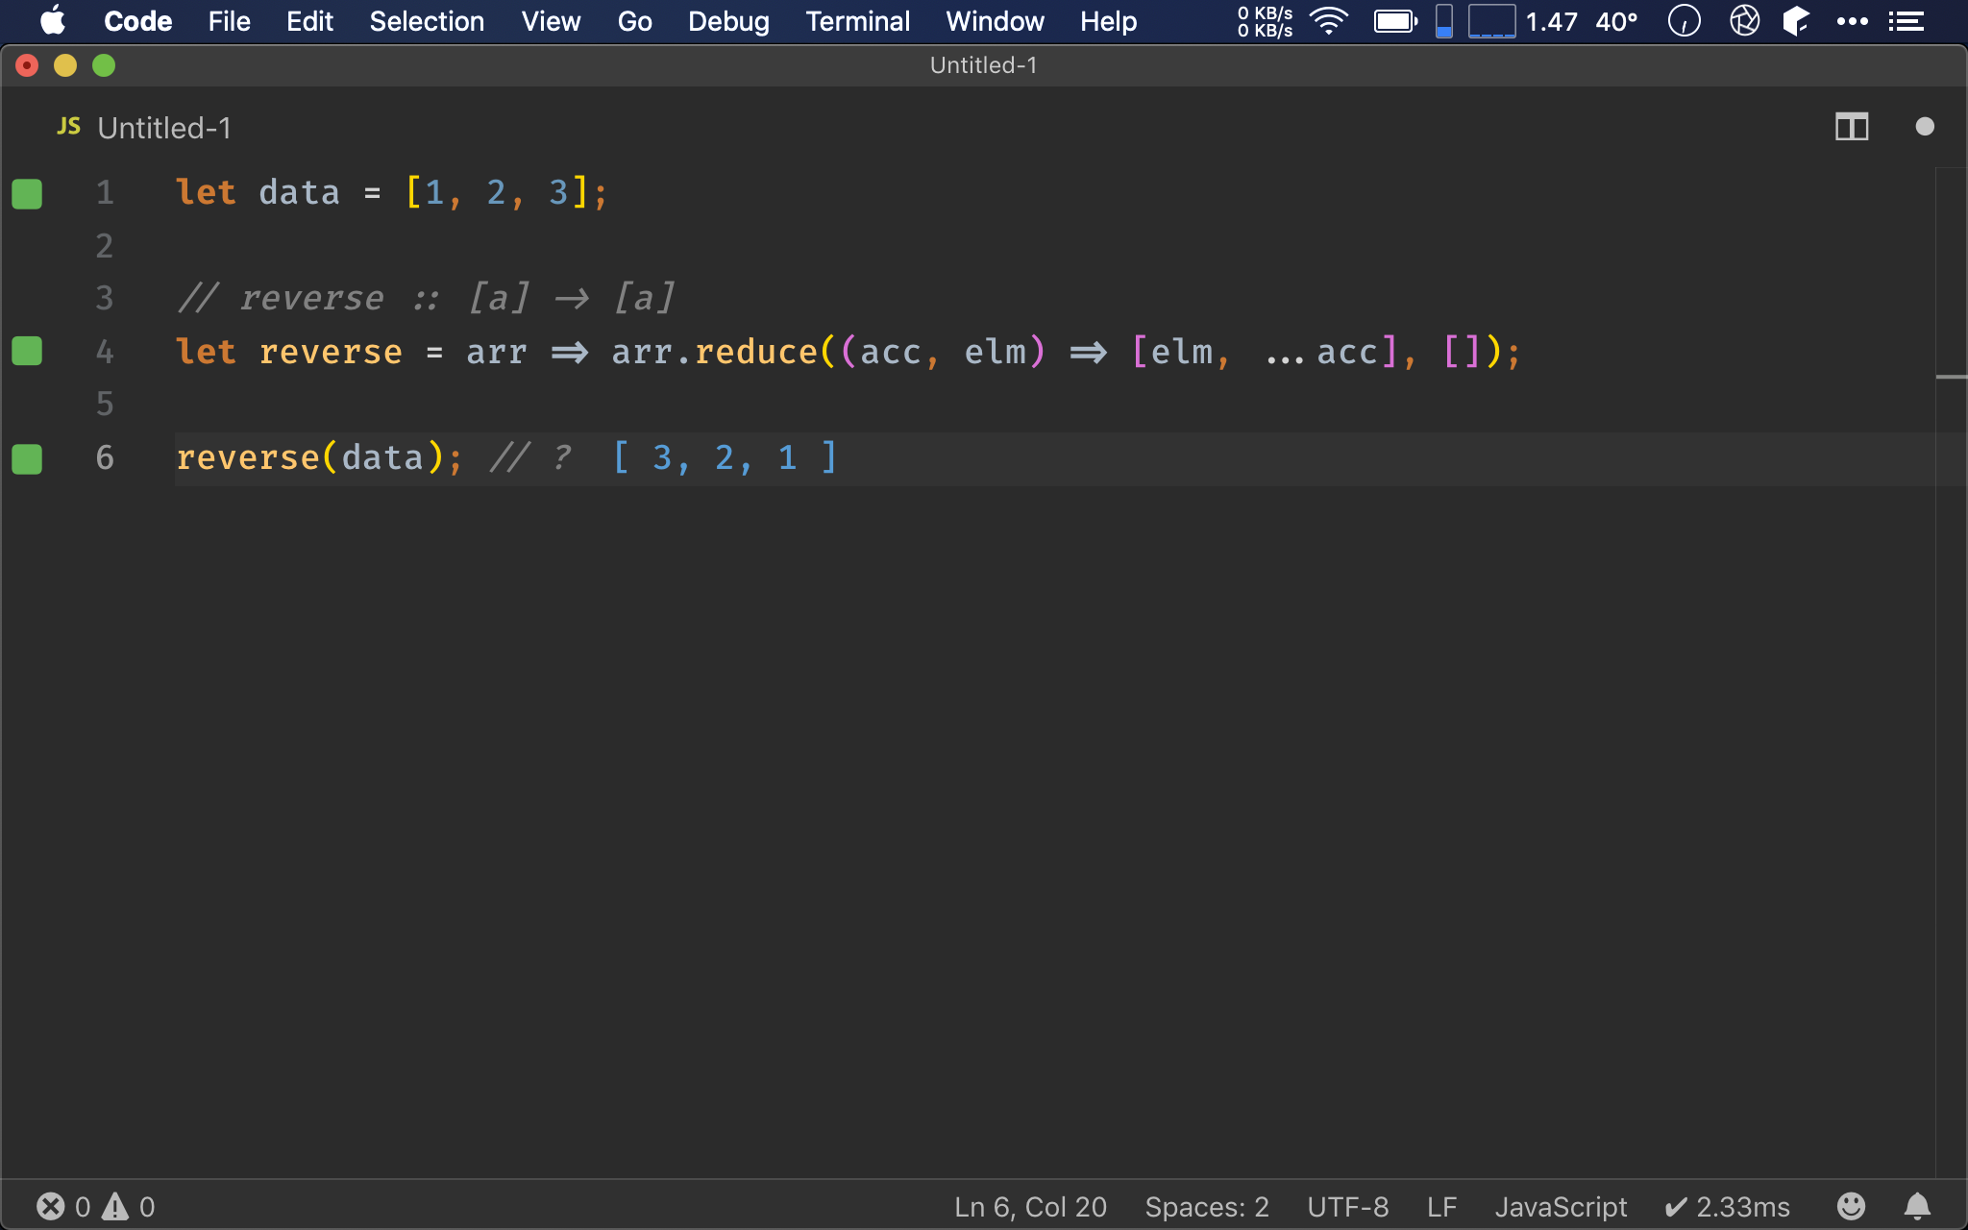
Task: Click the reverse type signature comment
Action: [426, 299]
